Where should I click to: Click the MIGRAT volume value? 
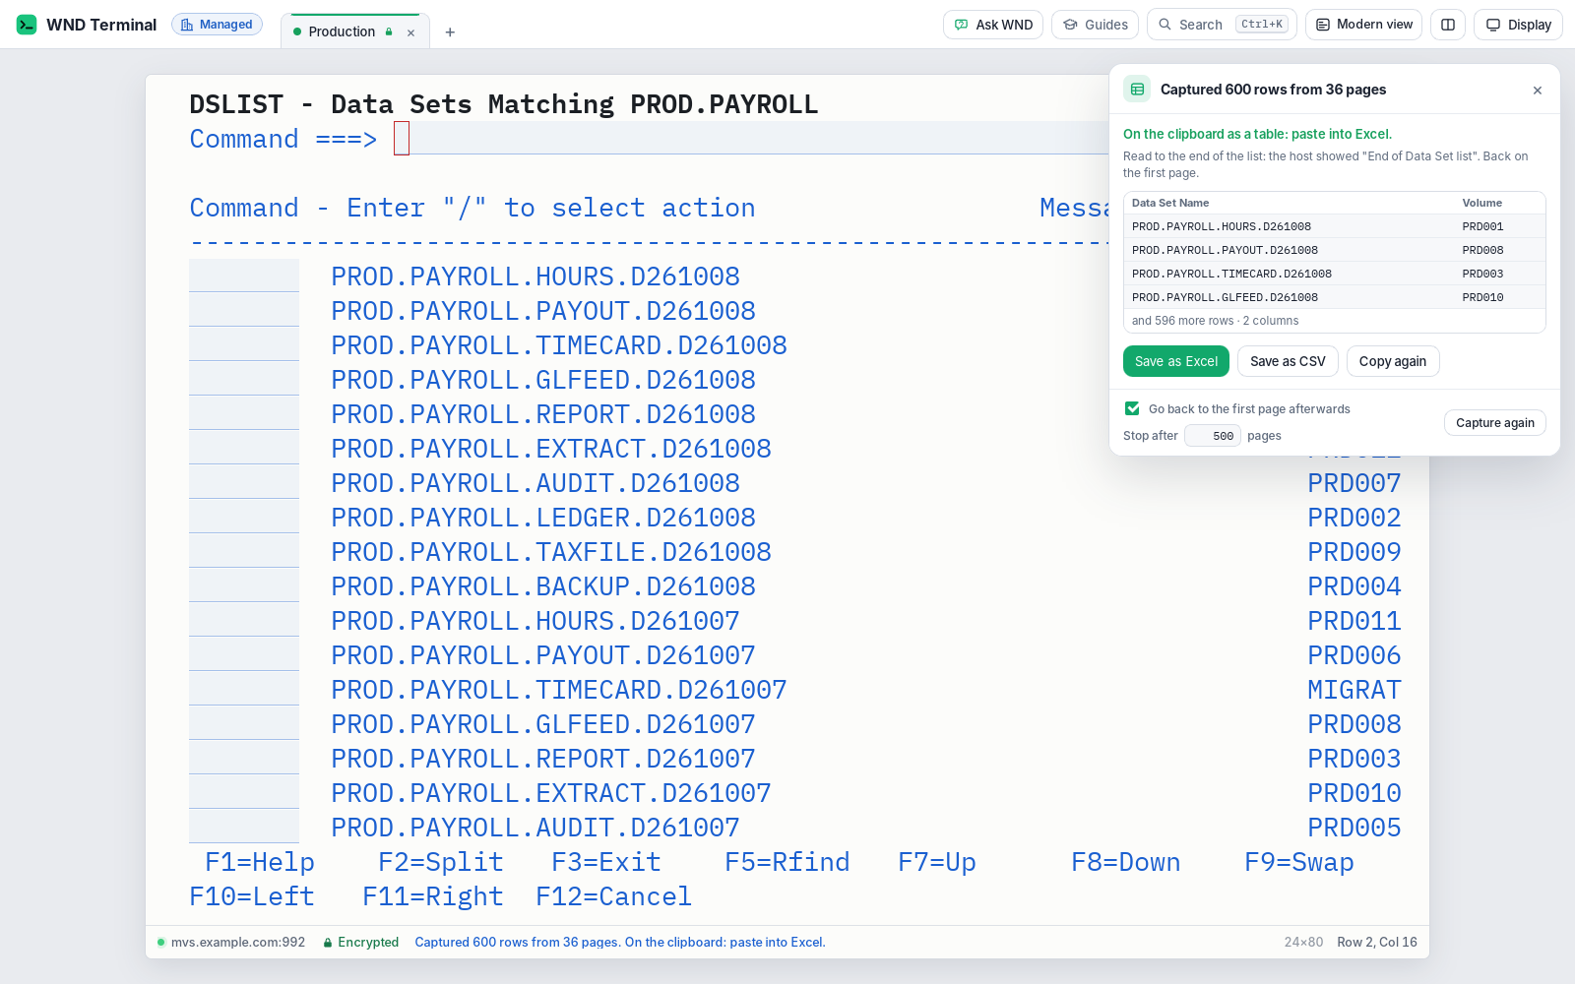pos(1354,690)
